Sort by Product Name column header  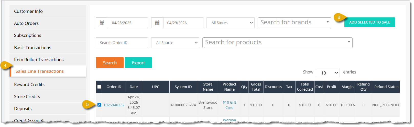point(230,87)
